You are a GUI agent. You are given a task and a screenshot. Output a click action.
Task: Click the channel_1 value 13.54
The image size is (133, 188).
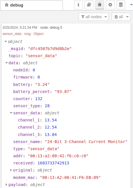pos(51,120)
